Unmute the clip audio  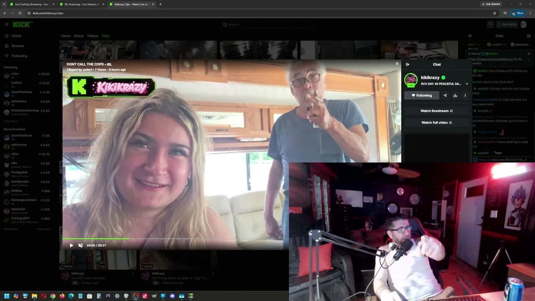(81, 245)
